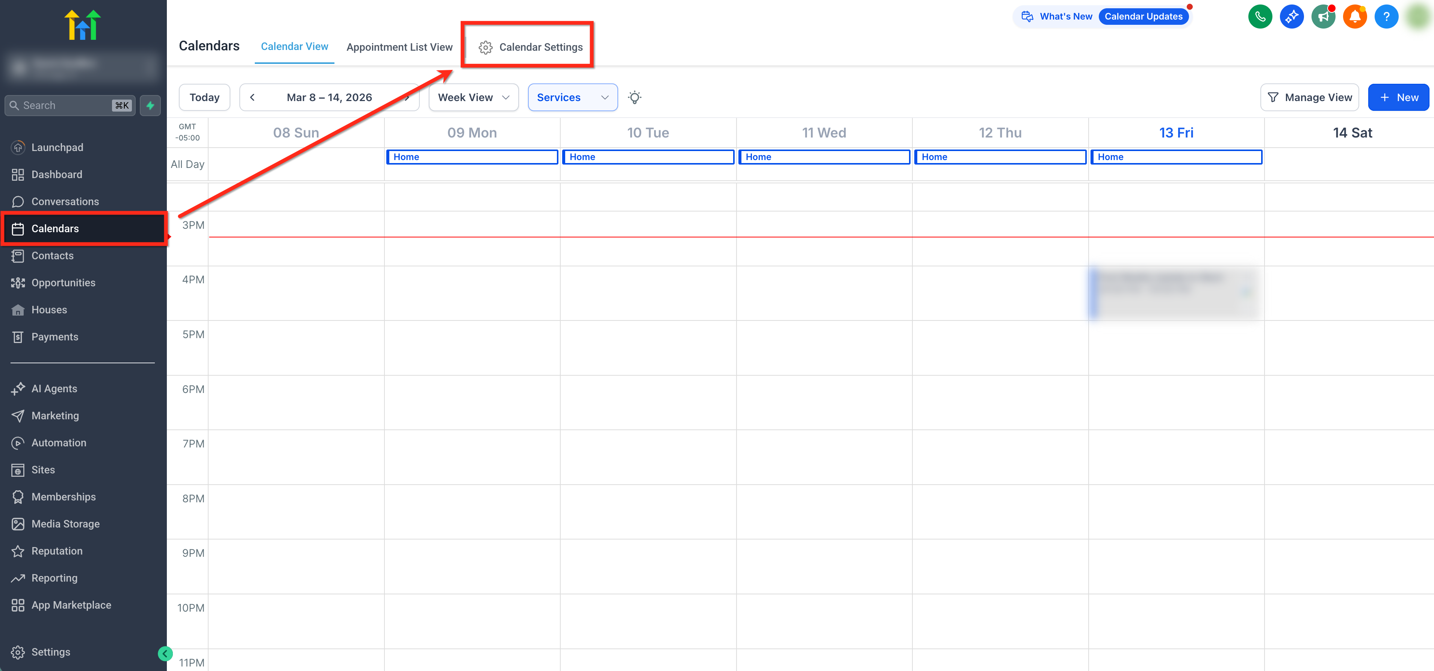Collapse the sidebar with green chevron
1434x671 pixels.
click(165, 654)
